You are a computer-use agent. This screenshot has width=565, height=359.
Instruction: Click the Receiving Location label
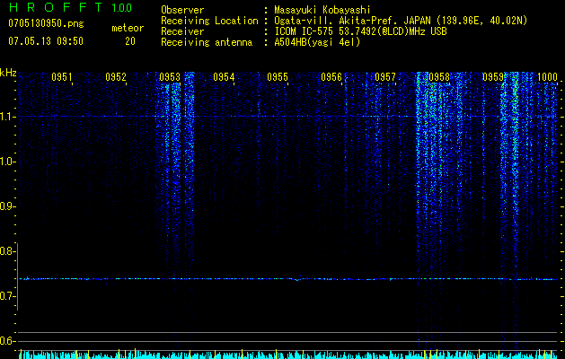(x=209, y=21)
